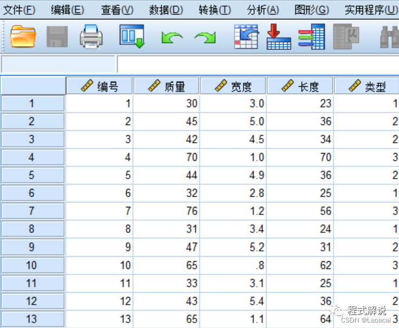Select the 质量 column header
399x328 pixels.
[x=166, y=86]
